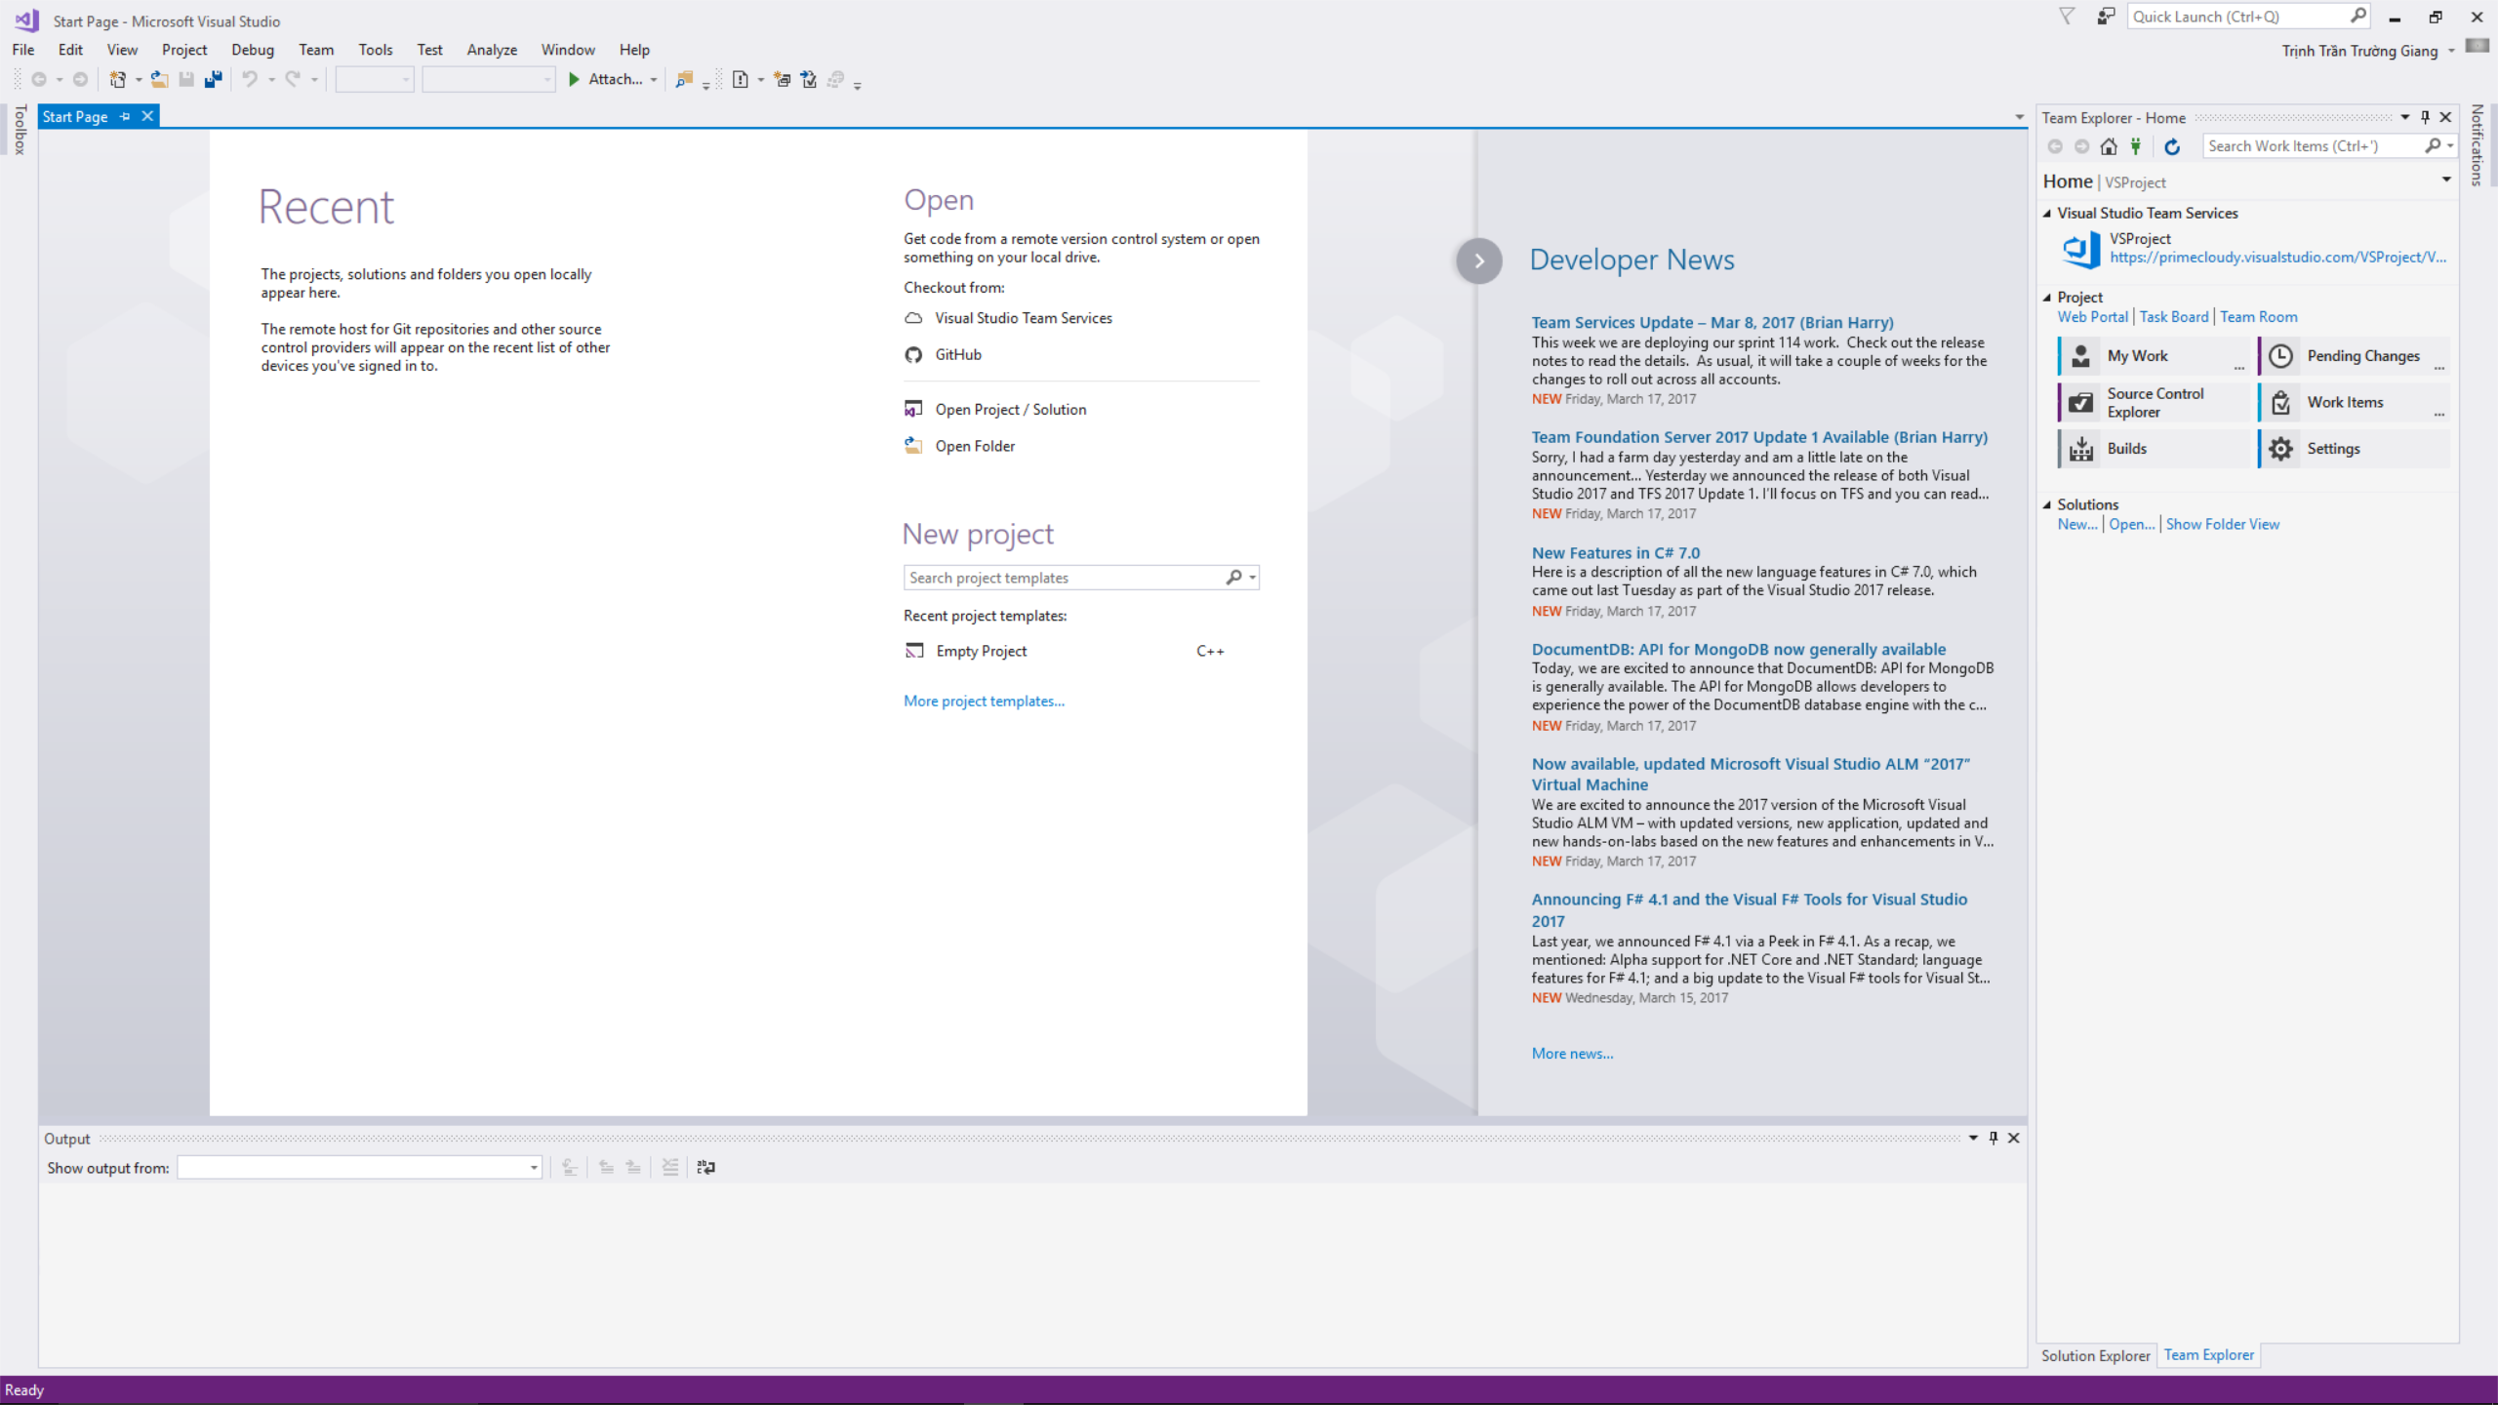This screenshot has width=2498, height=1405.
Task: Click the Home icon in Team Explorer
Action: [2109, 146]
